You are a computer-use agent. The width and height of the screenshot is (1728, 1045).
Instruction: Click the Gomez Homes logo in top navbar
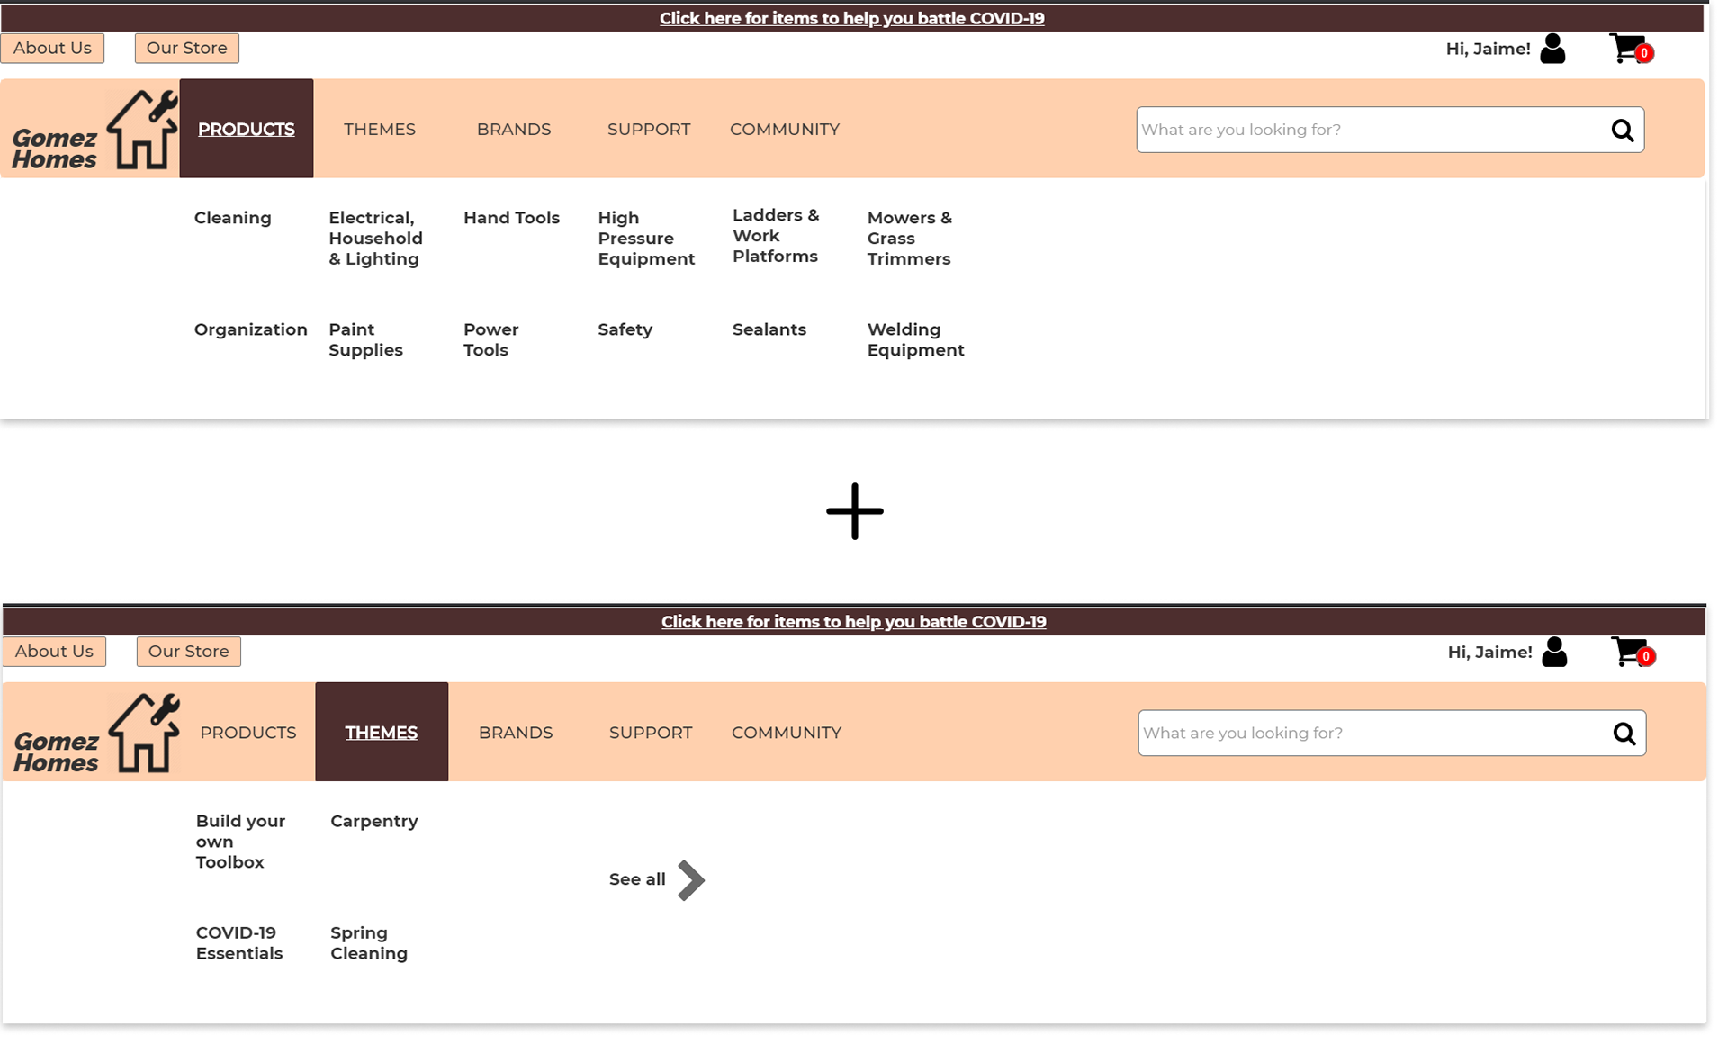click(94, 130)
